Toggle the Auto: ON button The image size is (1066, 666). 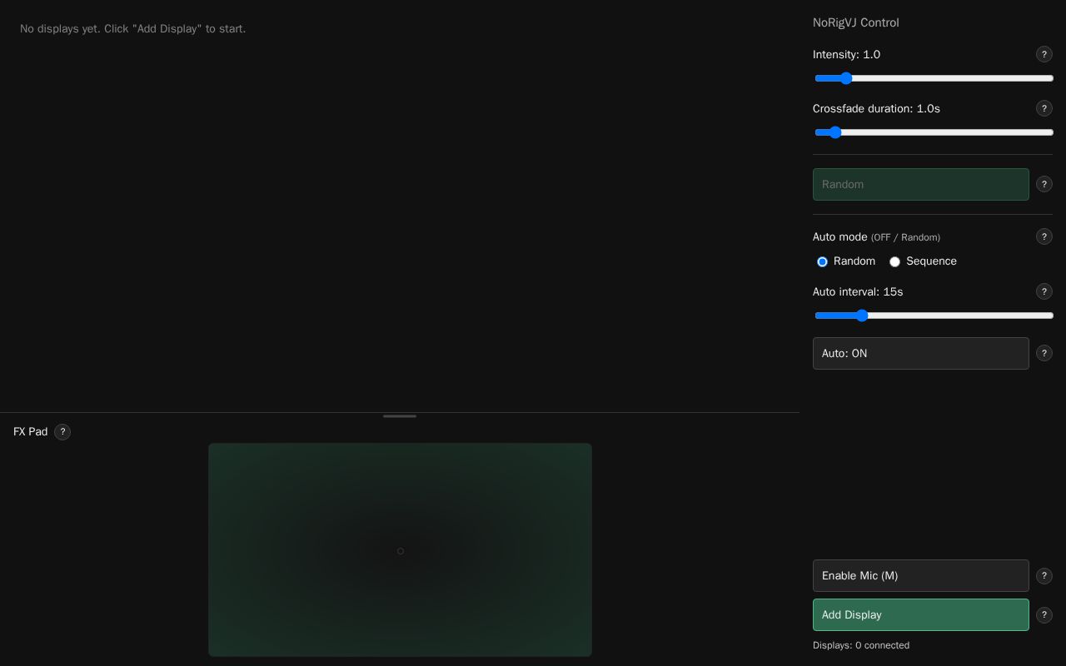[921, 353]
